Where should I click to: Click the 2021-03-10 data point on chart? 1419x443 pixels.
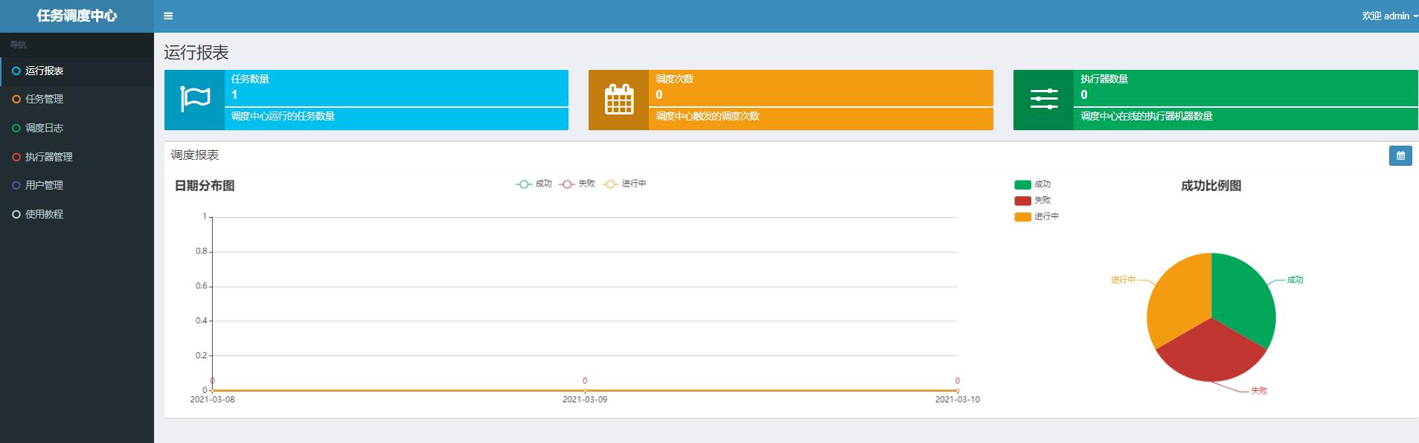tap(958, 390)
